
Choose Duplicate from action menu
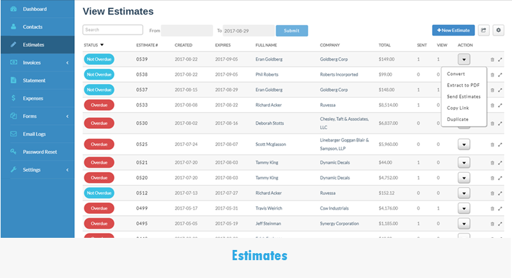pos(458,119)
